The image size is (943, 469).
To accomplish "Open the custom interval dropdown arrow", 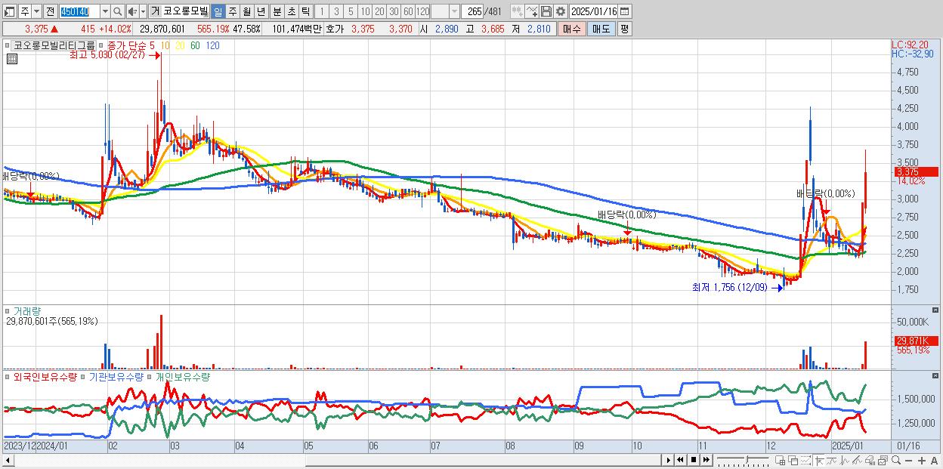I will (x=454, y=11).
